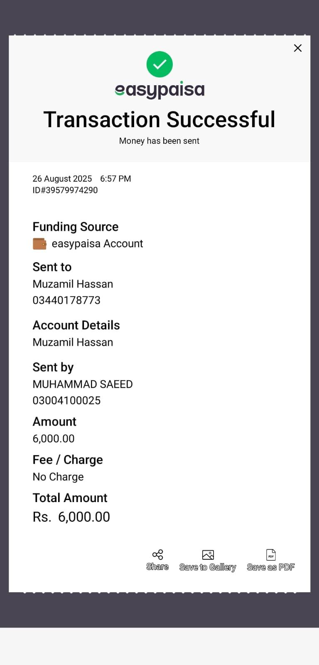The image size is (319, 665).
Task: Click the green success checkmark icon
Action: click(x=159, y=64)
